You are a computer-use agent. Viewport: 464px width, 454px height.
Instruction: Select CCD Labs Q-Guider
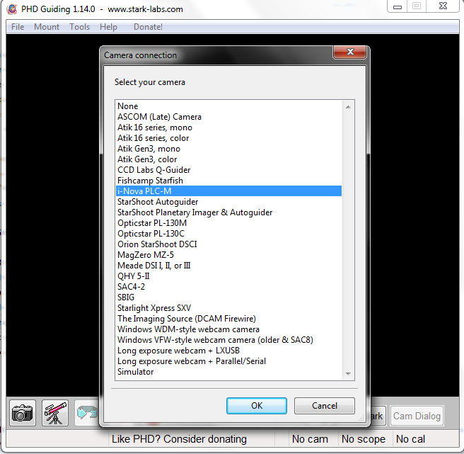pos(228,170)
